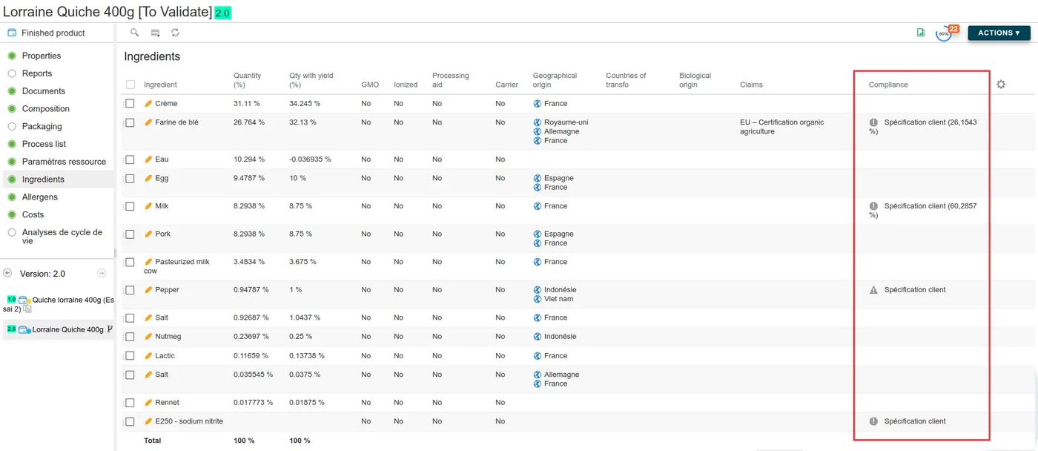The width and height of the screenshot is (1038, 451).
Task: Click the 22 notifications badge
Action: (x=953, y=29)
